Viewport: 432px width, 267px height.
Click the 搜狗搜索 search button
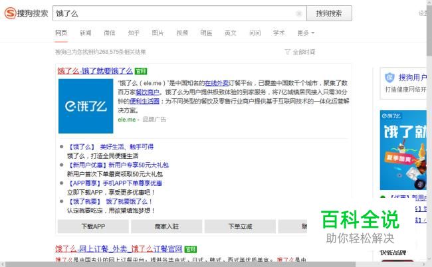(x=329, y=13)
